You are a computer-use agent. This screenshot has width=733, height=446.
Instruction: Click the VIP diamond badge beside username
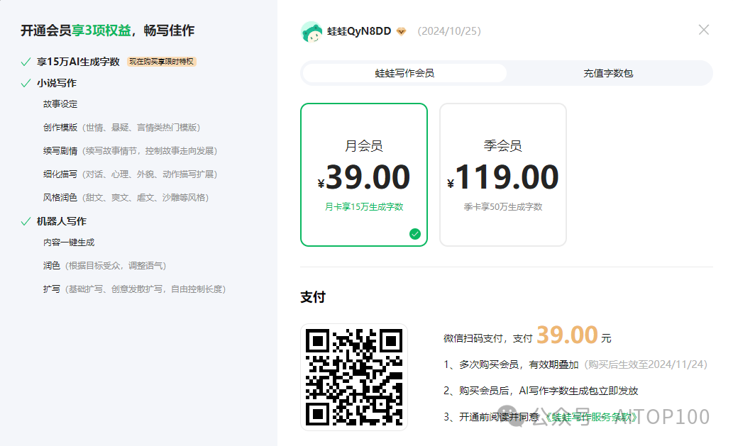(401, 31)
